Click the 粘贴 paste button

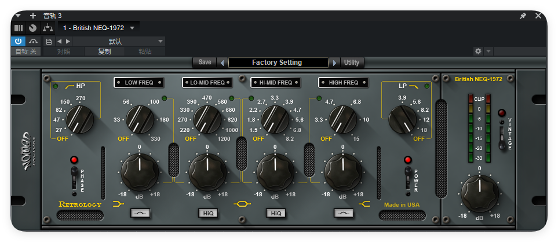[x=145, y=52]
